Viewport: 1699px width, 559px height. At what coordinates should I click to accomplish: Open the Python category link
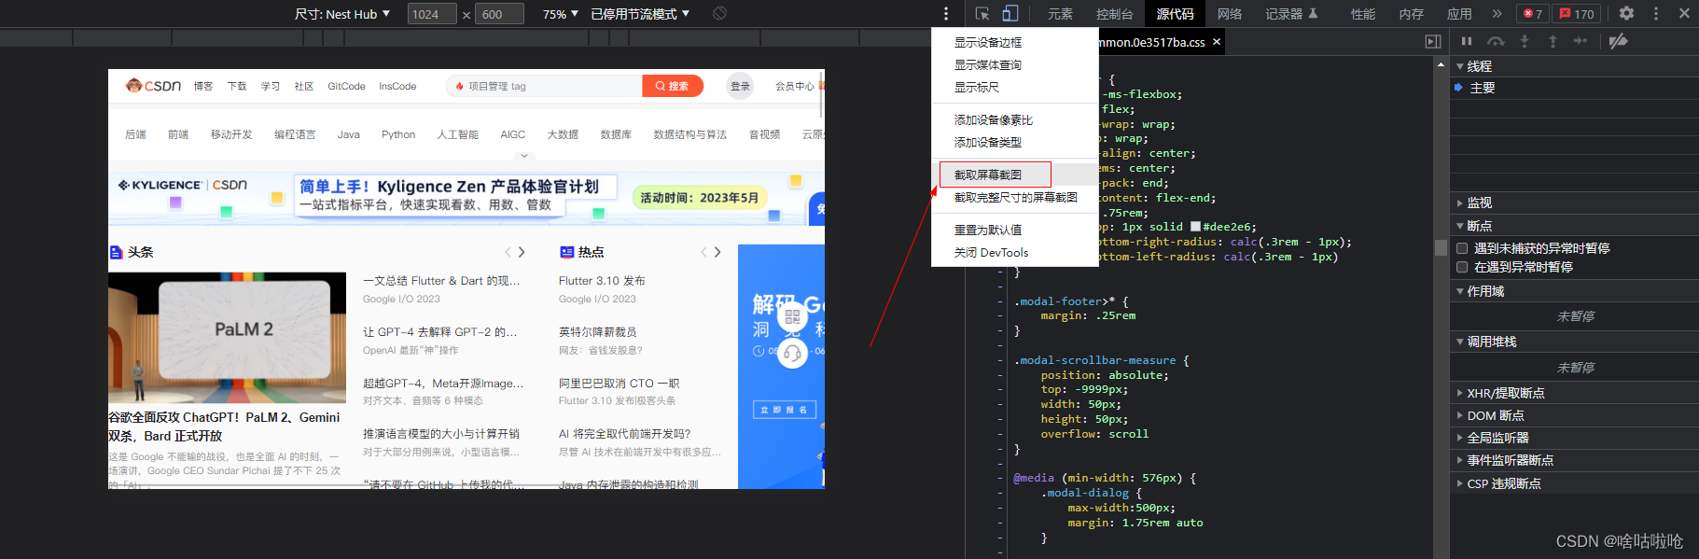click(398, 134)
